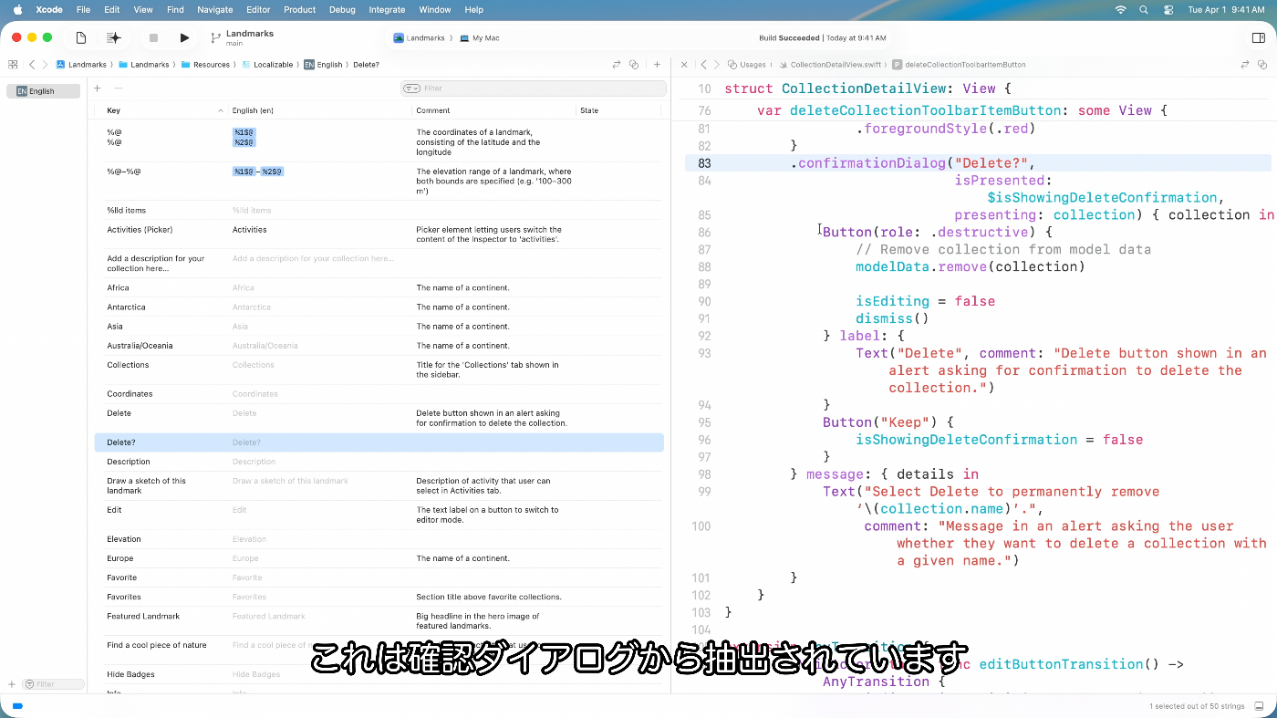Viewport: 1277px width, 718px height.
Task: Select the 'Collections' key row
Action: (x=379, y=369)
